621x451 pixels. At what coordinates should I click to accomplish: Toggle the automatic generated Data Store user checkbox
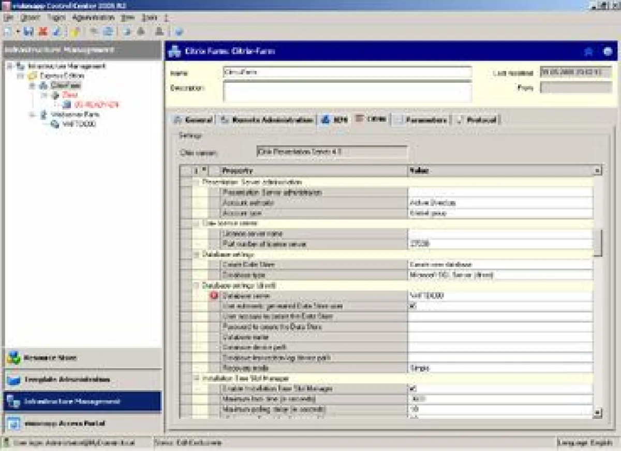tap(411, 306)
